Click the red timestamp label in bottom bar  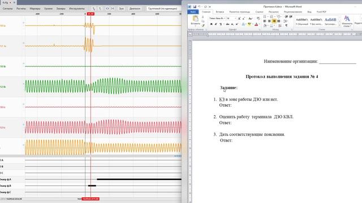click(90, 199)
